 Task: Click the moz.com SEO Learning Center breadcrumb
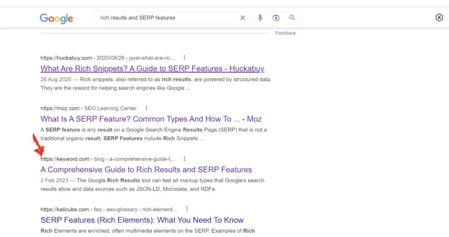tap(89, 108)
